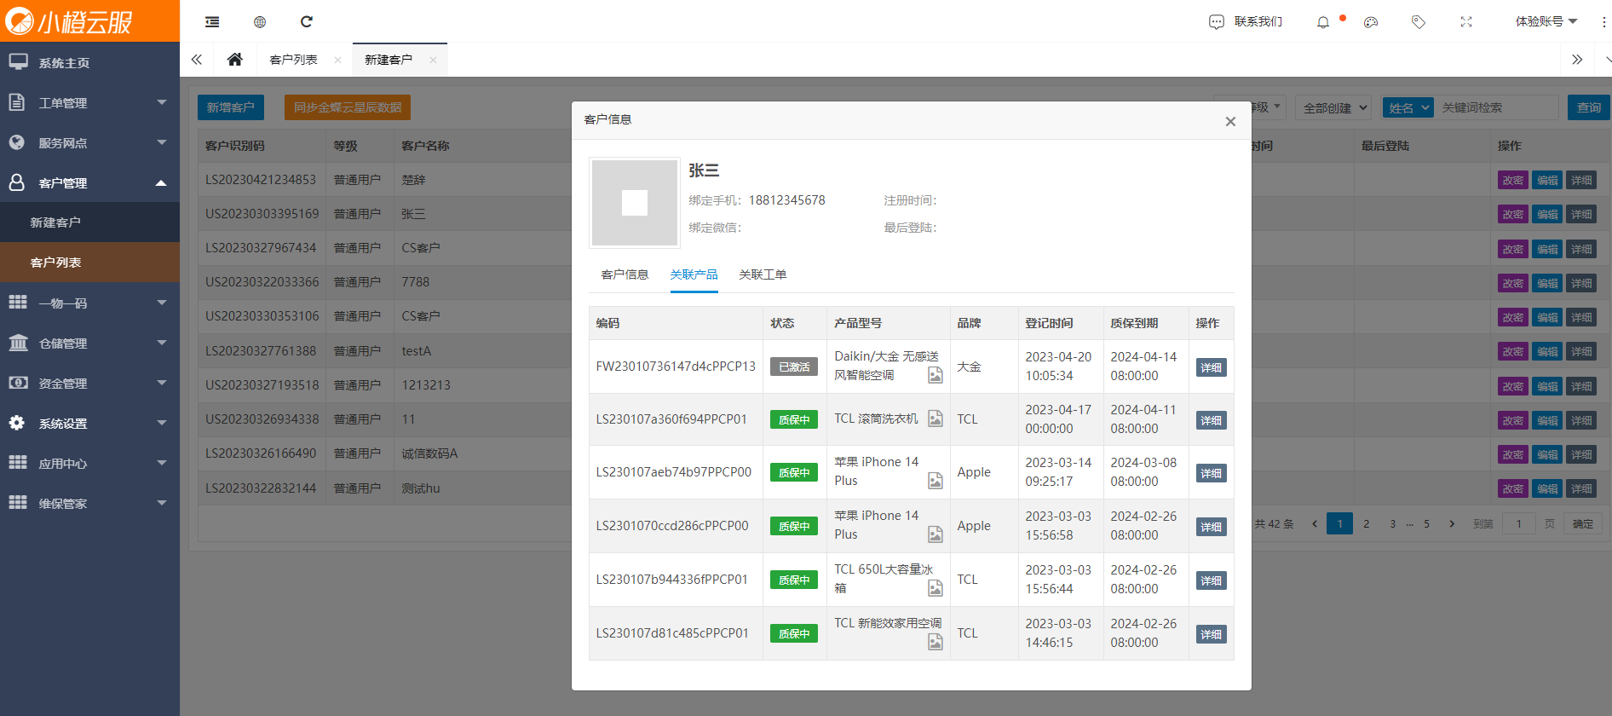Open the globe website icon in top bar
The width and height of the screenshot is (1612, 716).
[x=260, y=21]
